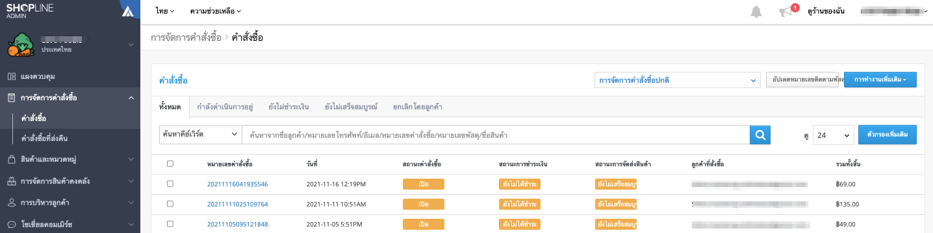Click the ตัวกรองเพิ่มเติม filter button
933x233 pixels.
(887, 135)
